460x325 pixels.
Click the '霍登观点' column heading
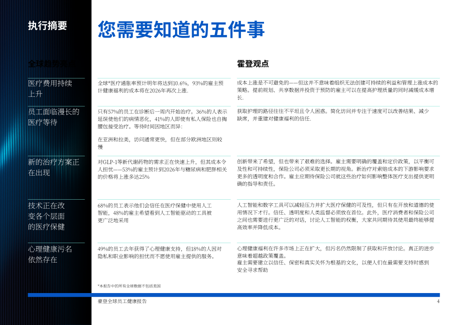252,63
